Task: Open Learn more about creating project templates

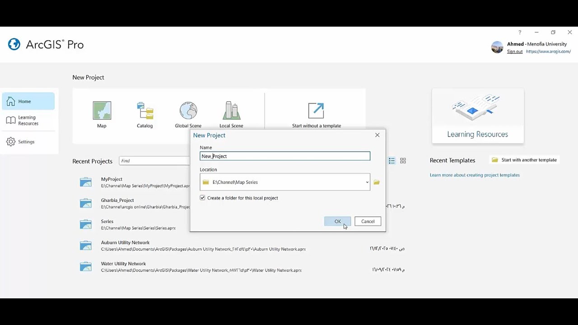Action: tap(475, 175)
